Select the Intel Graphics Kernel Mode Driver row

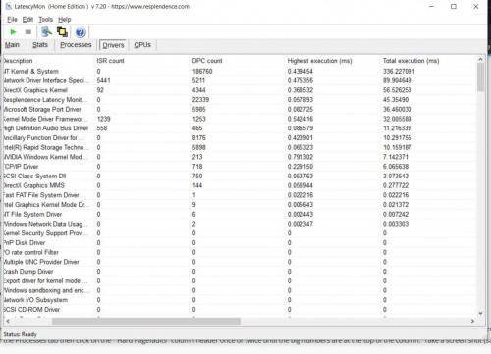pyautogui.click(x=240, y=205)
